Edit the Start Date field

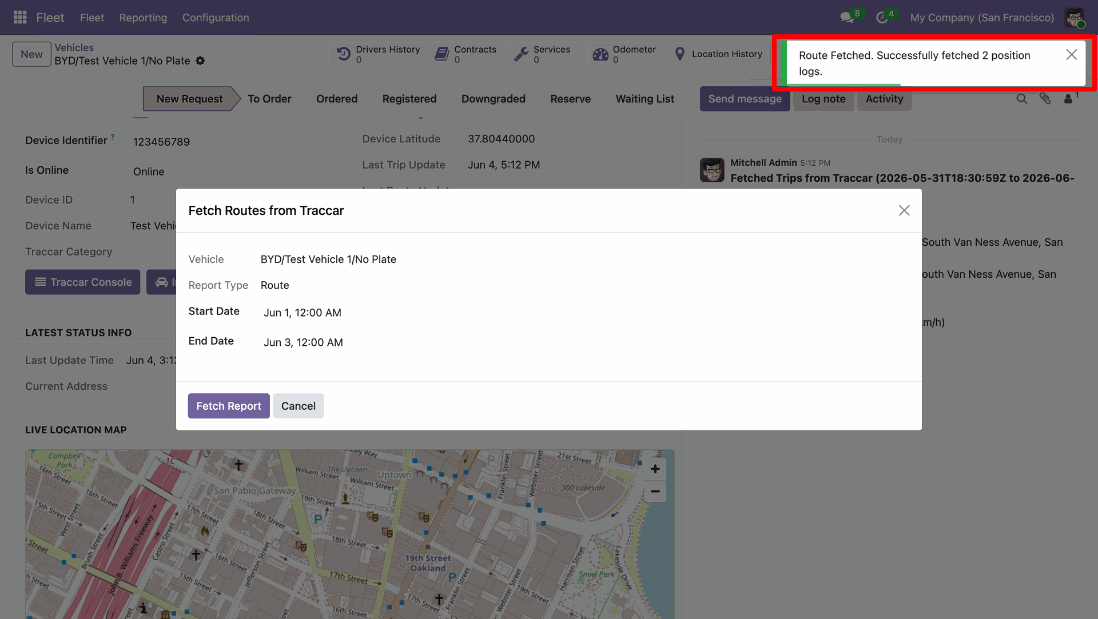[x=303, y=313]
